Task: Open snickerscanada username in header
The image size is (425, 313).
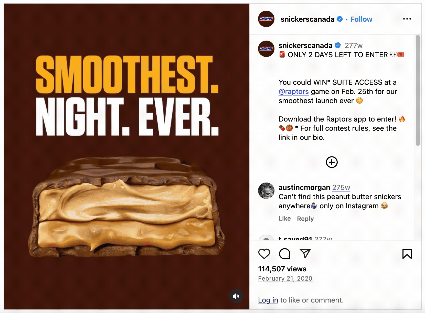Action: 307,19
